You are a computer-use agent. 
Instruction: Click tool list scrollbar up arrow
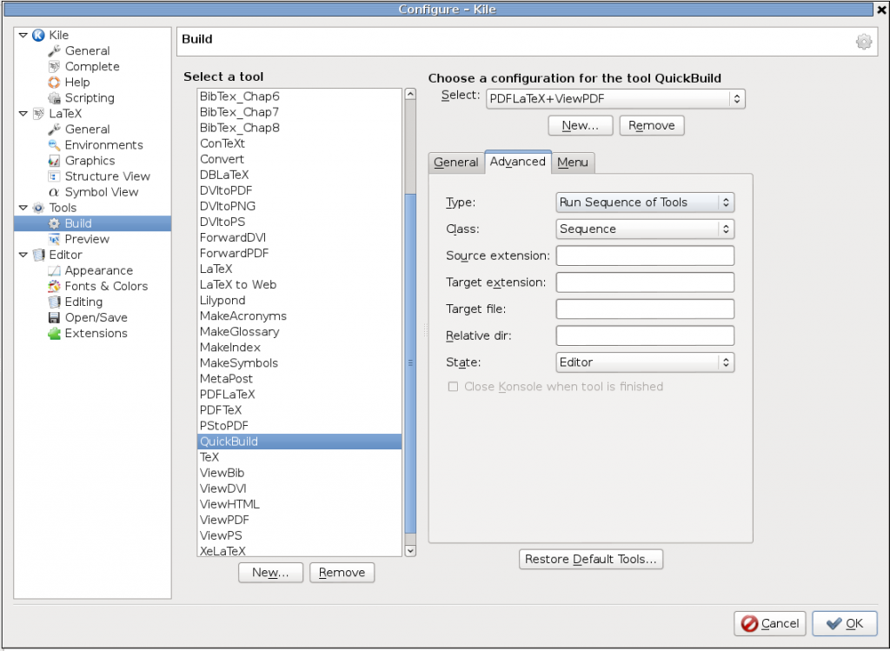[410, 94]
